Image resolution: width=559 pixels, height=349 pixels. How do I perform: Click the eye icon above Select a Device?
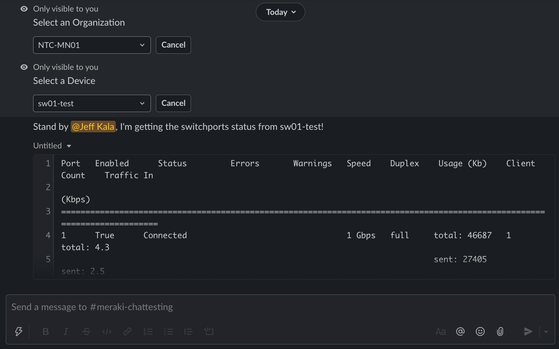(24, 67)
